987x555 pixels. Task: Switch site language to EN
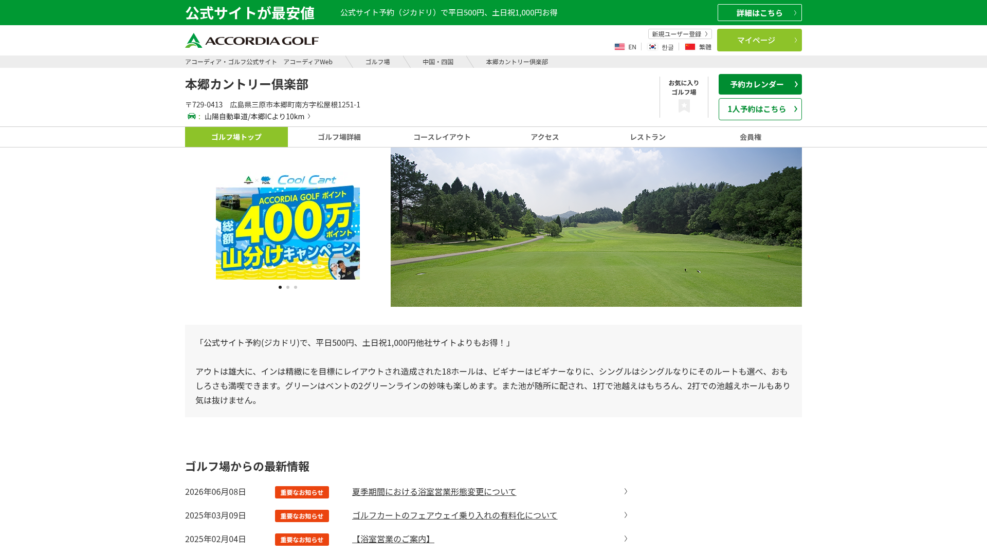pyautogui.click(x=632, y=47)
